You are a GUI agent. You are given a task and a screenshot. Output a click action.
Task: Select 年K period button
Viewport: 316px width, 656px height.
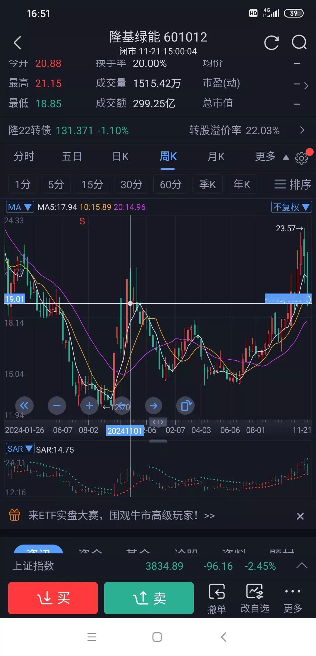242,184
